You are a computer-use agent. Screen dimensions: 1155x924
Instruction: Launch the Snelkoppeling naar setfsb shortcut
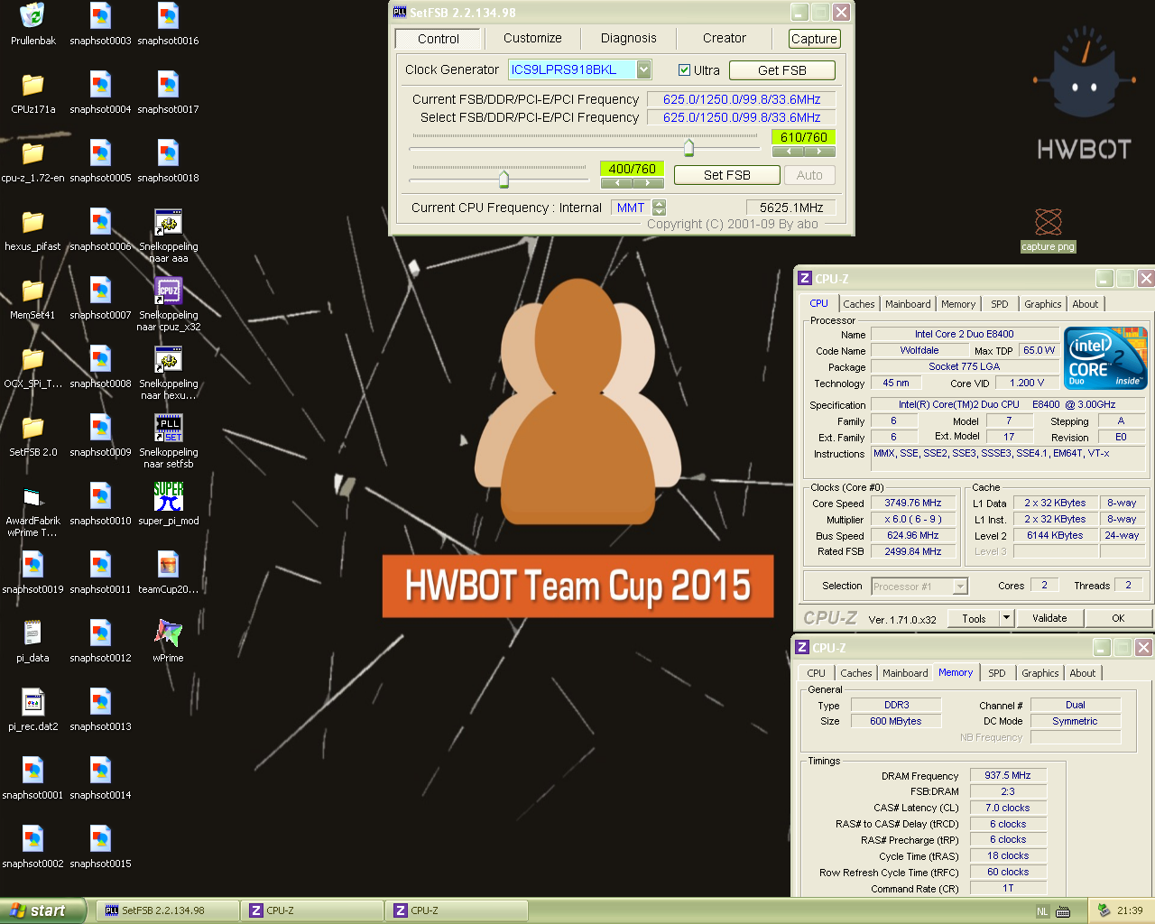pyautogui.click(x=168, y=442)
